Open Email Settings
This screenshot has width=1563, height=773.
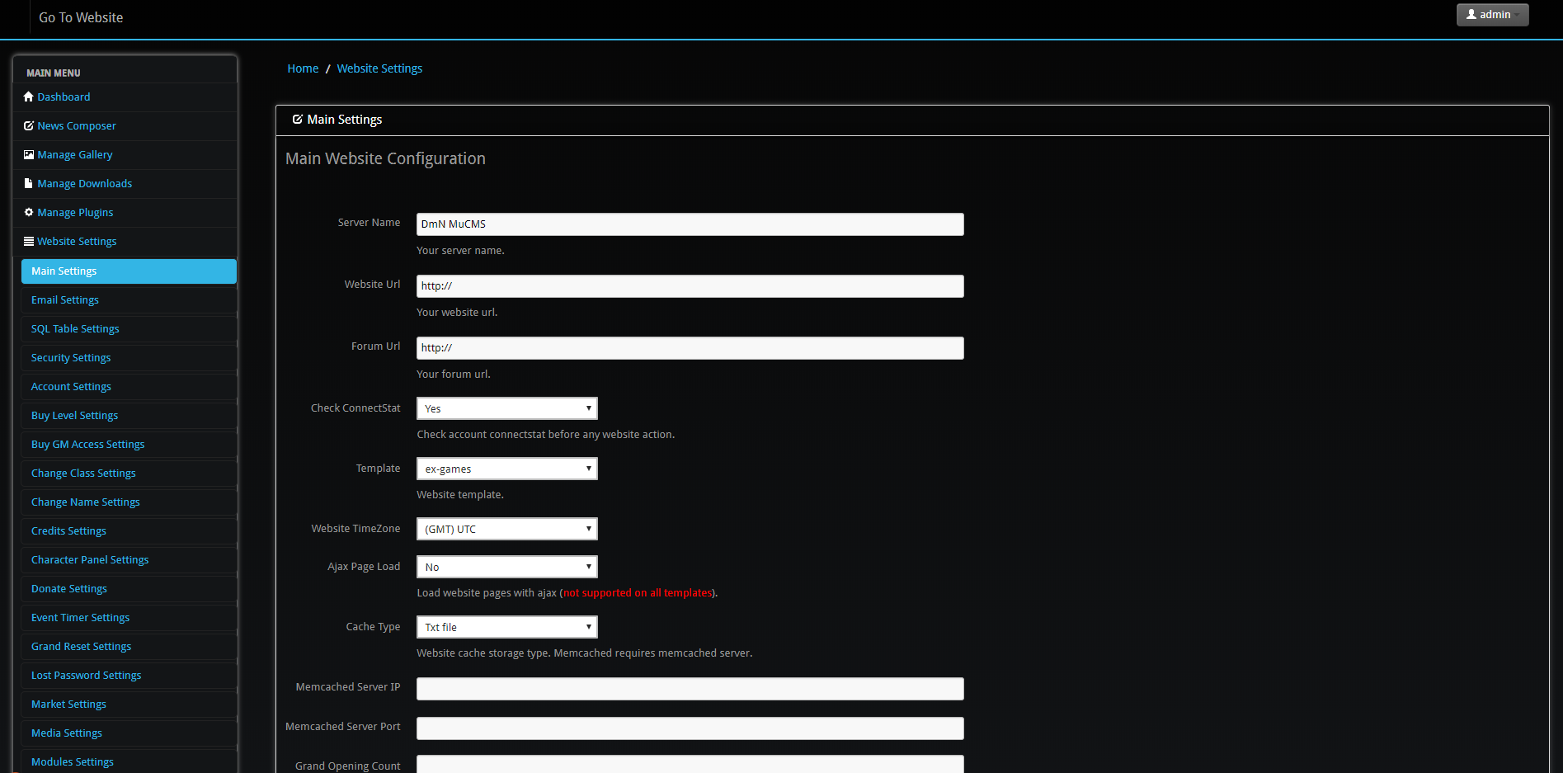coord(129,300)
